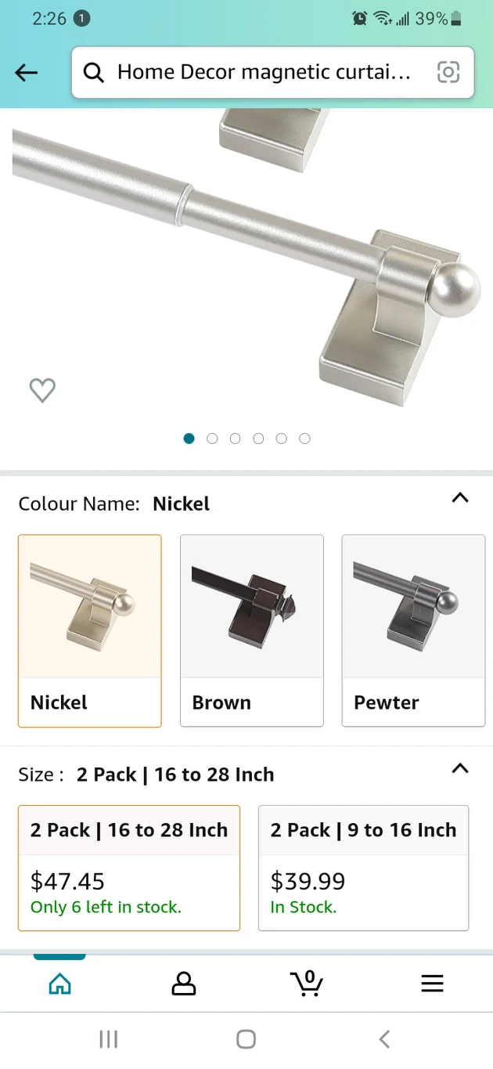This screenshot has width=493, height=1069.
Task: Choose the Pewter colour option
Action: [x=413, y=630]
